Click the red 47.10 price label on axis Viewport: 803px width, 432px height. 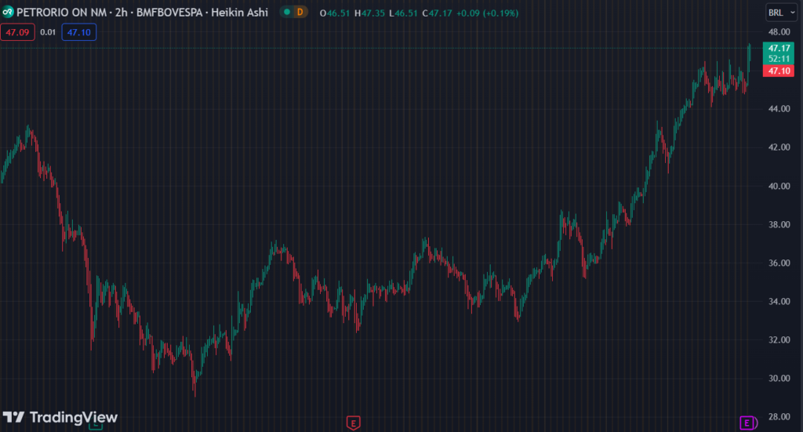coord(779,71)
